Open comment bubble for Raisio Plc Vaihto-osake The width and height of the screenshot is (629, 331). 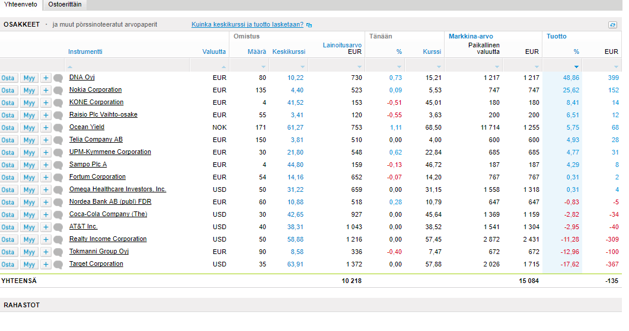pos(58,115)
